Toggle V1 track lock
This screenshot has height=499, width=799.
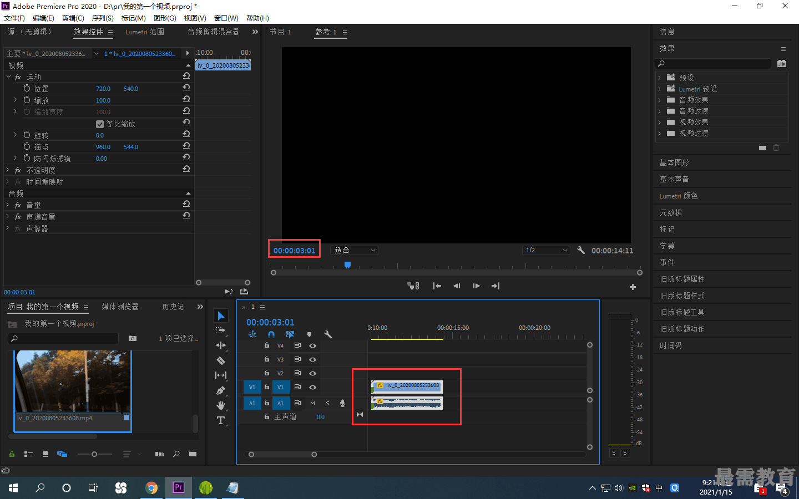267,387
